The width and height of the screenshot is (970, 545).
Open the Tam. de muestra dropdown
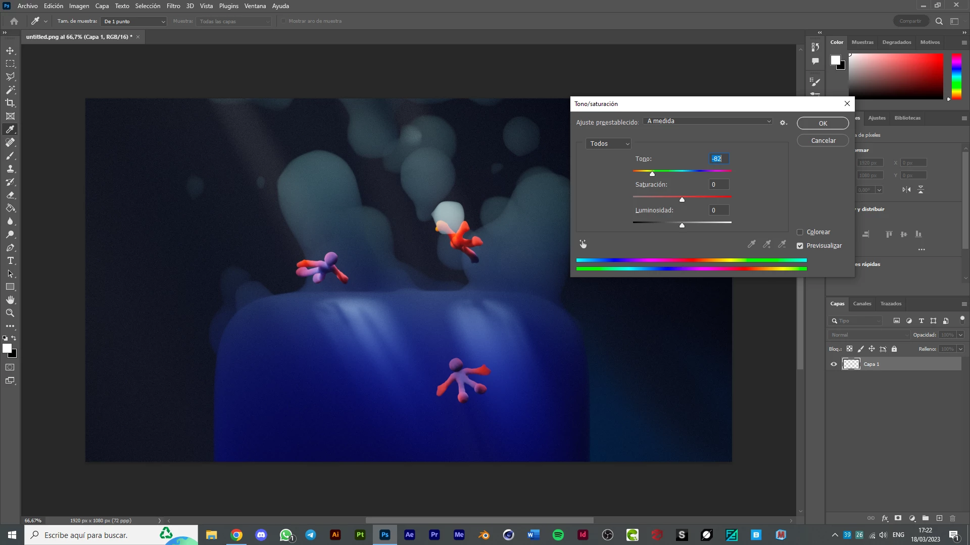[134, 21]
